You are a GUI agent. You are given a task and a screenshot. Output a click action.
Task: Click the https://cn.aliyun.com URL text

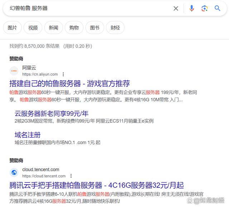(x=40, y=74)
